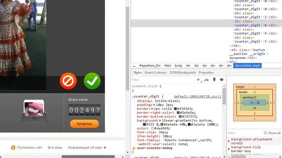The width and height of the screenshot is (282, 158).
Task: Click the #dad9d9 color swatch
Action: 152,129
